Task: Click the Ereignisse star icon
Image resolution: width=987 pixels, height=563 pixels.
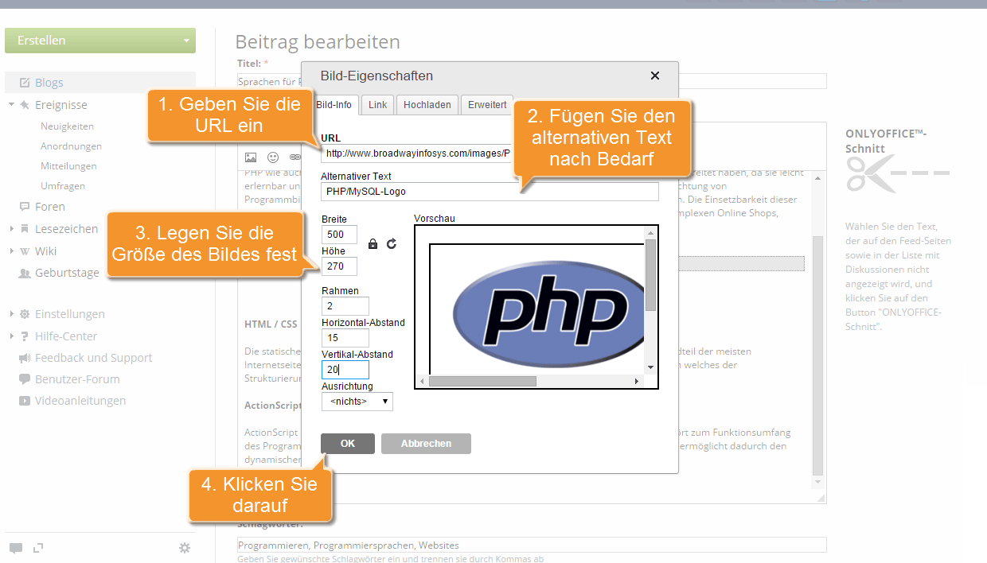Action: 25,105
